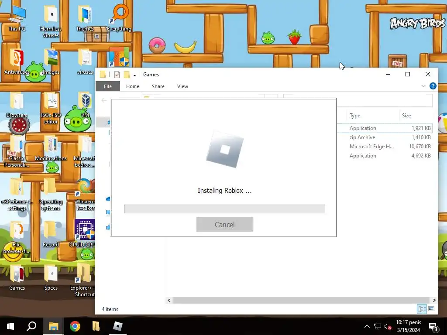The image size is (447, 335).
Task: Open the Action Center notifications
Action: click(x=433, y=326)
